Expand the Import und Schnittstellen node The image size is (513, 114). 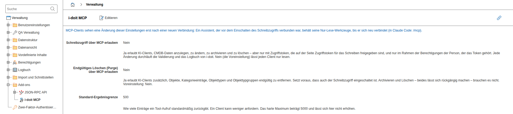8,77
